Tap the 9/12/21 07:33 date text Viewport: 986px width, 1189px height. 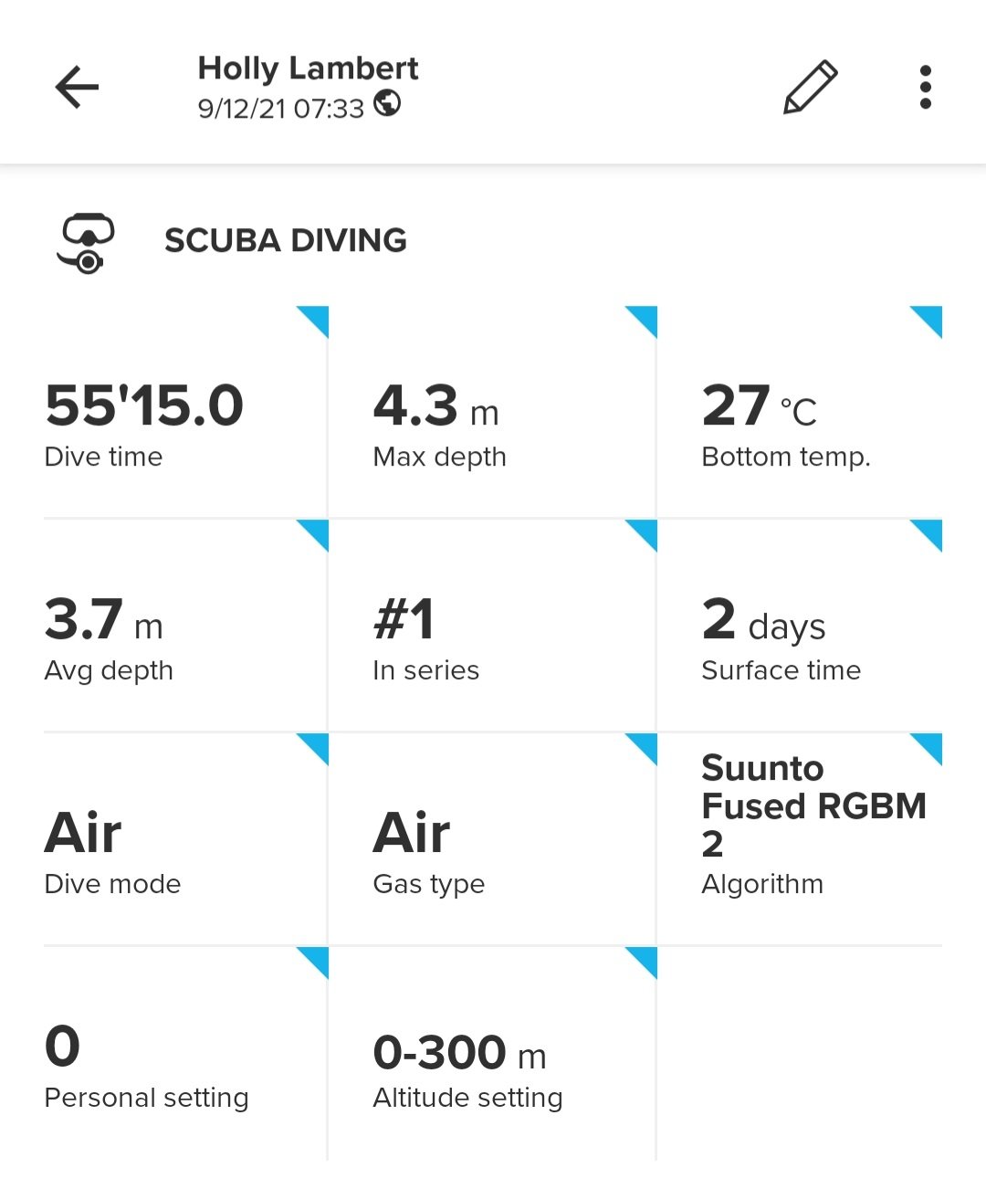coord(280,109)
